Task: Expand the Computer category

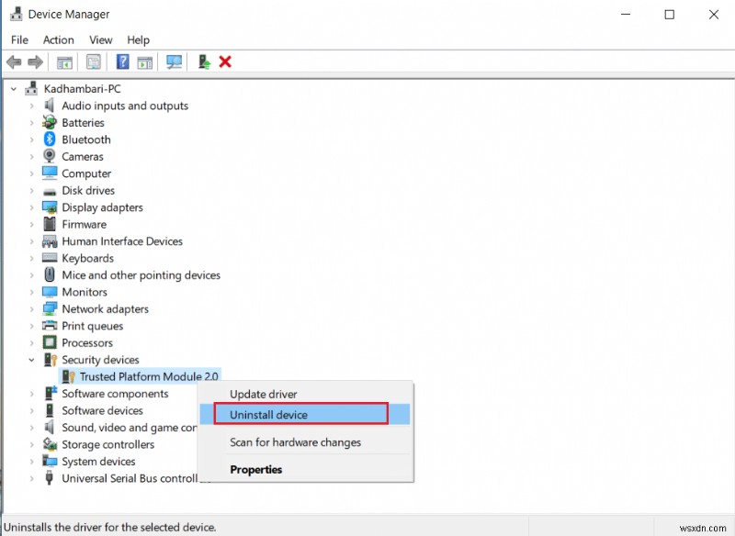Action: tap(31, 173)
